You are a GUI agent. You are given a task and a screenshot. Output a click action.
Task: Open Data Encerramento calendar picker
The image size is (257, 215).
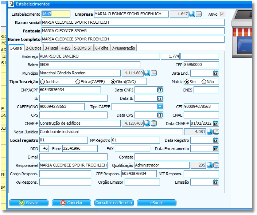[215, 149]
